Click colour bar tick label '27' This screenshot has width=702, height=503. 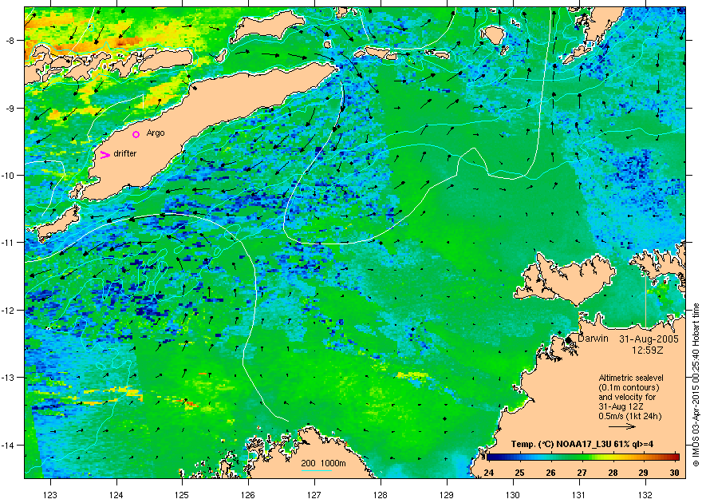(x=582, y=473)
